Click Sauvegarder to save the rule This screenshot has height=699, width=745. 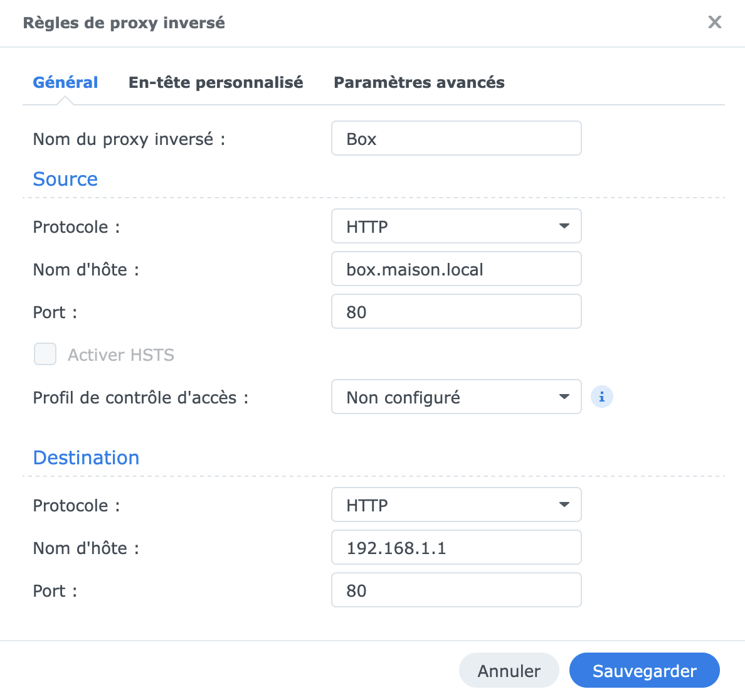pyautogui.click(x=644, y=671)
